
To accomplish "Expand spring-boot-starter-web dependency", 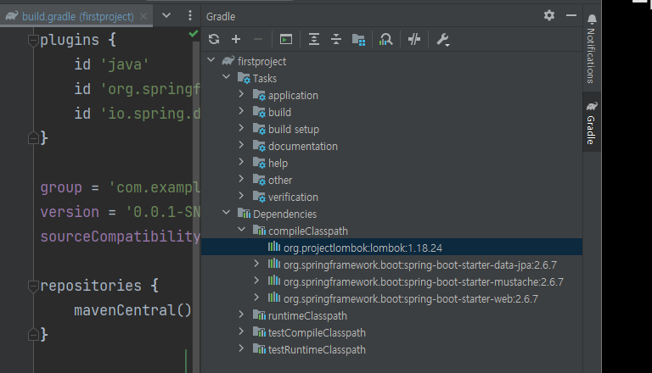I will pos(256,298).
